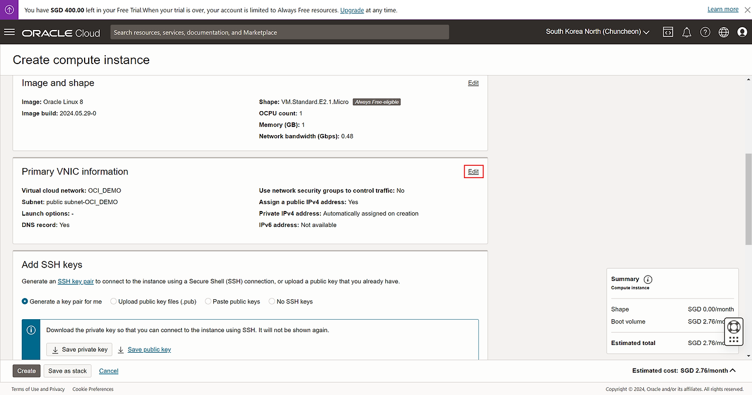Image resolution: width=752 pixels, height=395 pixels.
Task: Click the Create button
Action: click(x=26, y=371)
